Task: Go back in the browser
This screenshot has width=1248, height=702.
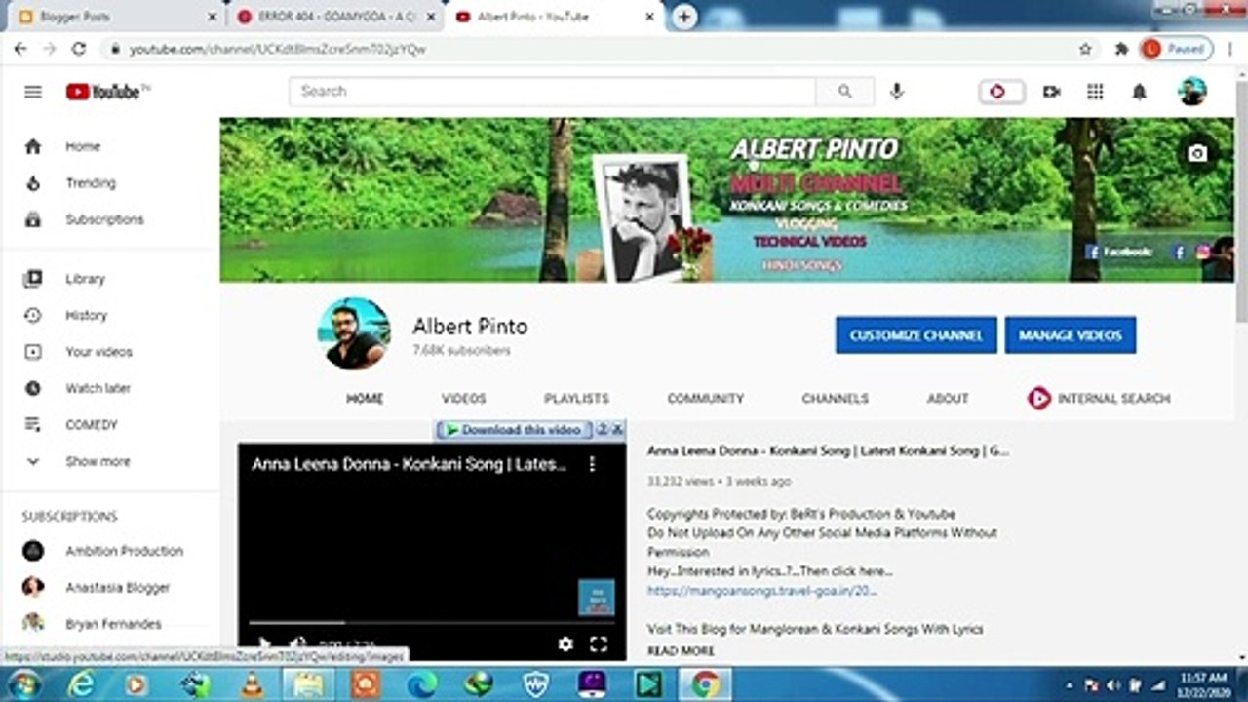Action: pyautogui.click(x=19, y=48)
